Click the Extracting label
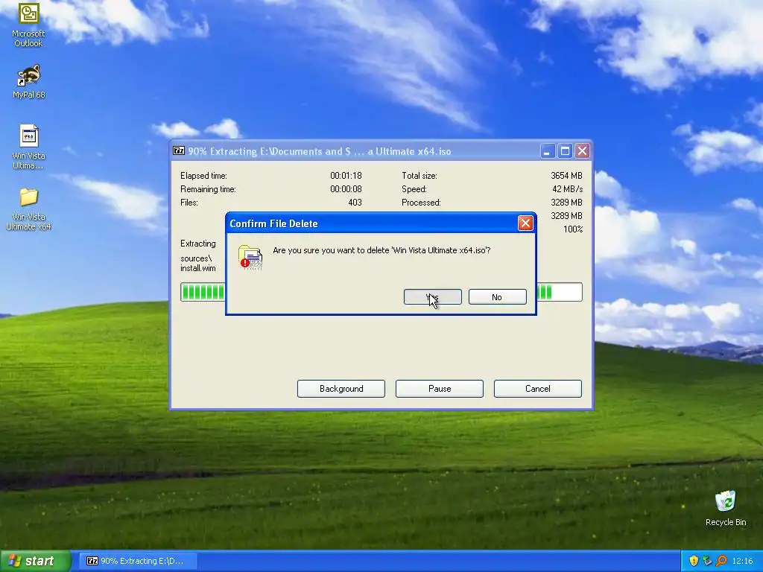This screenshot has width=763, height=572. tap(198, 244)
